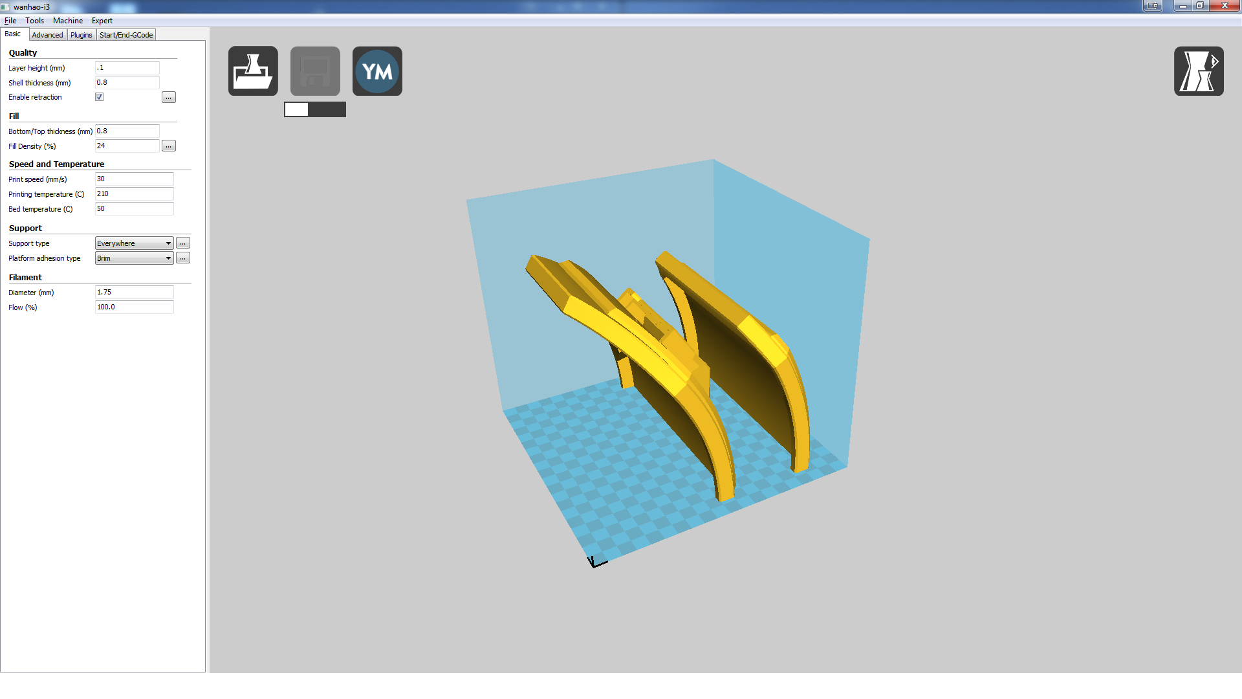1242x699 pixels.
Task: Open the View mode icon
Action: [1198, 71]
